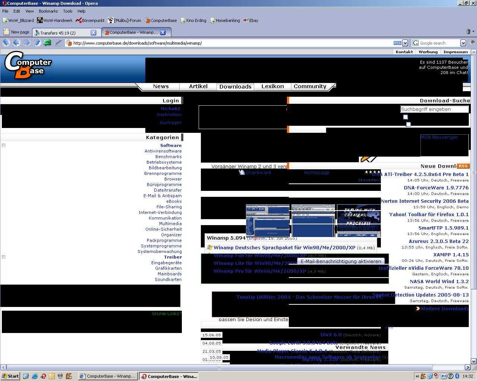
Task: Close the Transfers tab
Action: pos(94,33)
